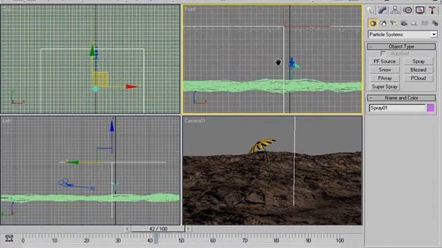Click the red X-axis gizmo arrow in top viewport
Image resolution: width=442 pixels, height=248 pixels.
(x=131, y=87)
